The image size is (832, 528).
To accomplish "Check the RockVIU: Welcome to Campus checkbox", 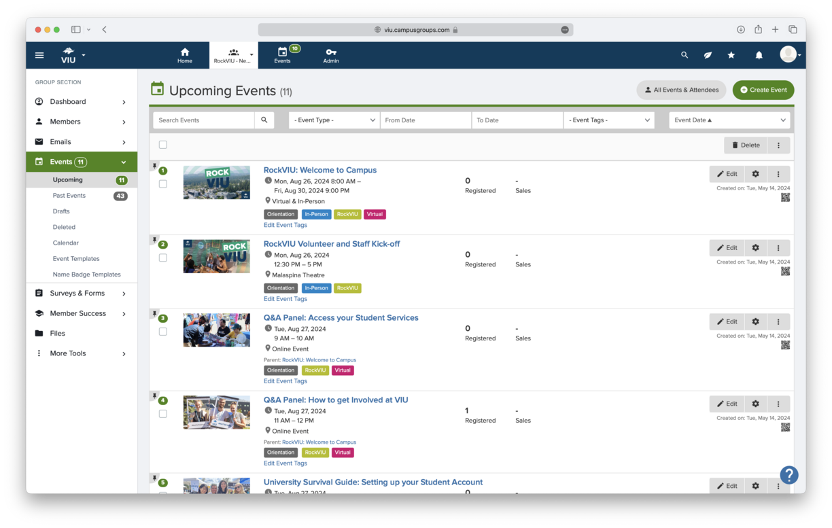I will point(162,184).
